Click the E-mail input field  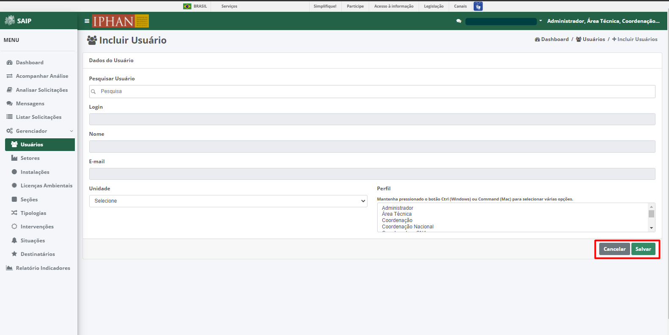[x=372, y=174]
